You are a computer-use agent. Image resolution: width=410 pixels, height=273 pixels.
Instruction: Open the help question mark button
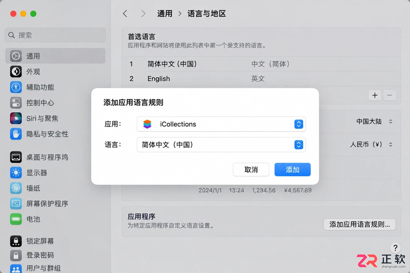(x=395, y=248)
